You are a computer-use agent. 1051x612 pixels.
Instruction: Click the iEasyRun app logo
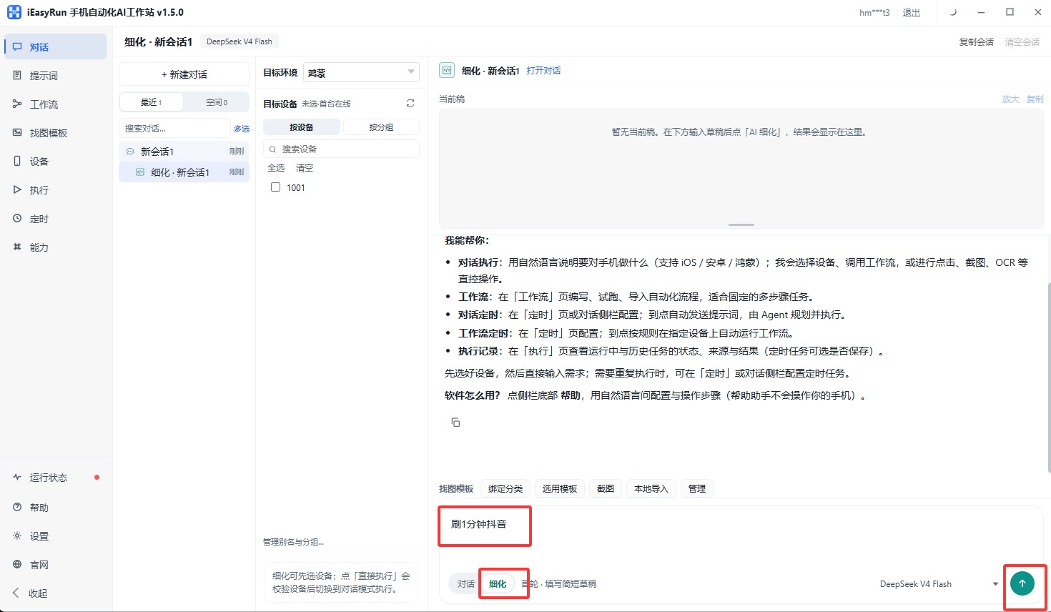tap(14, 12)
